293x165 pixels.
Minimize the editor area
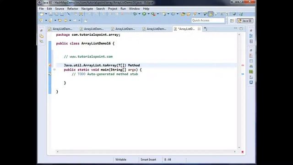click(235, 28)
